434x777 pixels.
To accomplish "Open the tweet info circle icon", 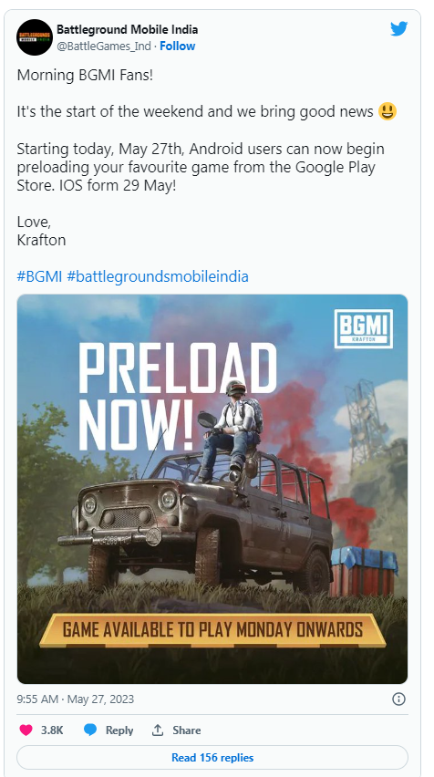I will [x=398, y=699].
